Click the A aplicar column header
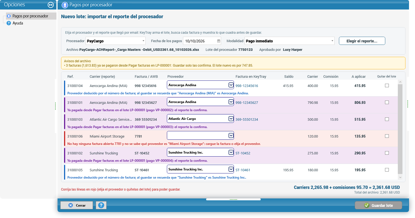The image size is (415, 218). (359, 76)
